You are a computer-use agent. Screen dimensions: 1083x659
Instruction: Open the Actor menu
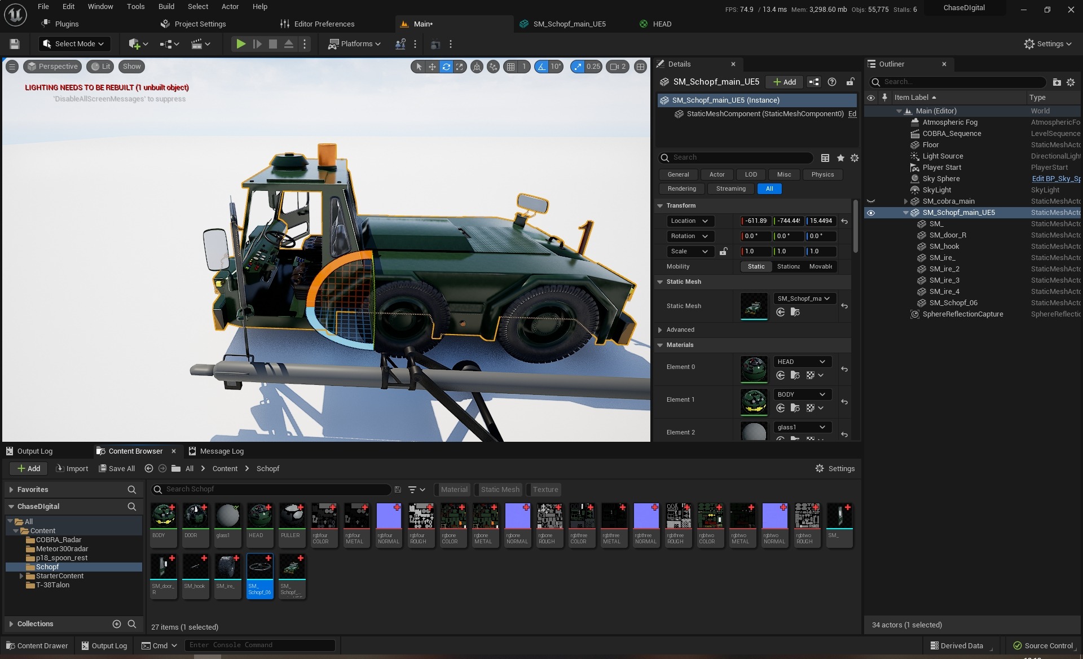coord(230,7)
